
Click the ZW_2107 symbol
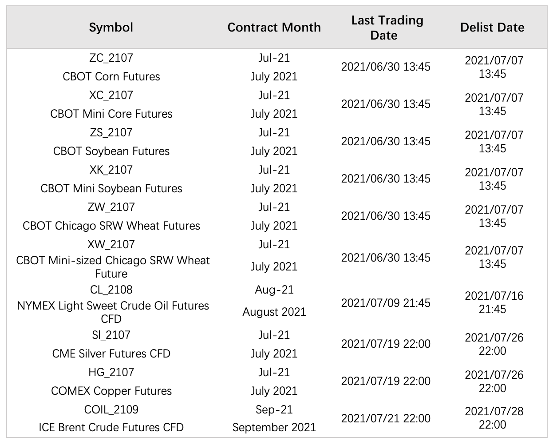pos(111,207)
